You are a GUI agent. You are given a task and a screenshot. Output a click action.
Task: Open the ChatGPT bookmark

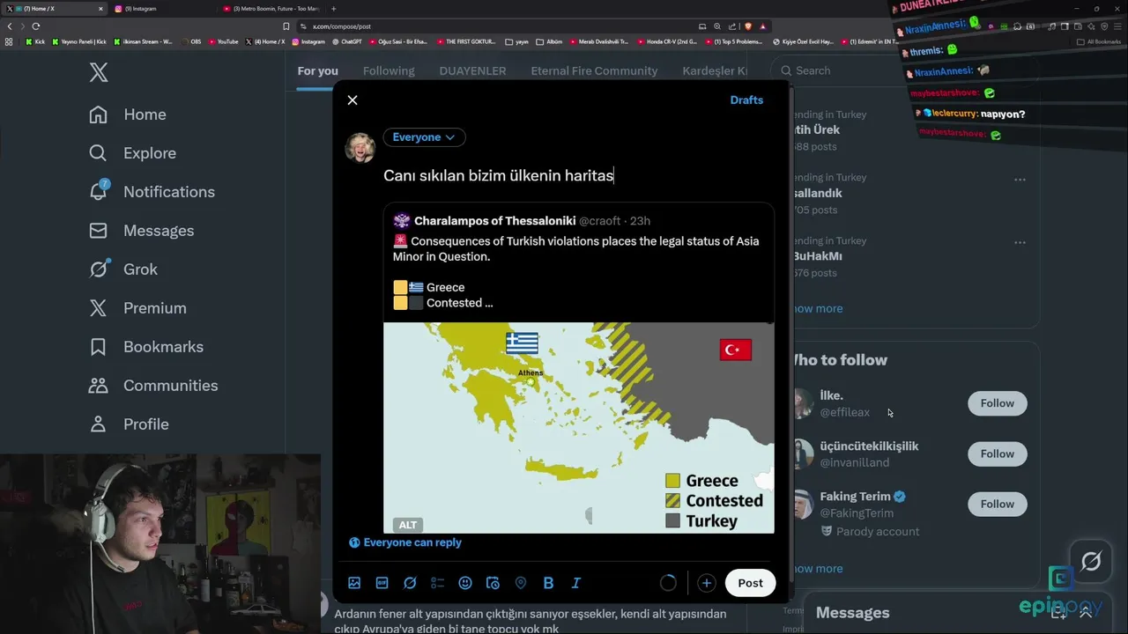pyautogui.click(x=346, y=41)
